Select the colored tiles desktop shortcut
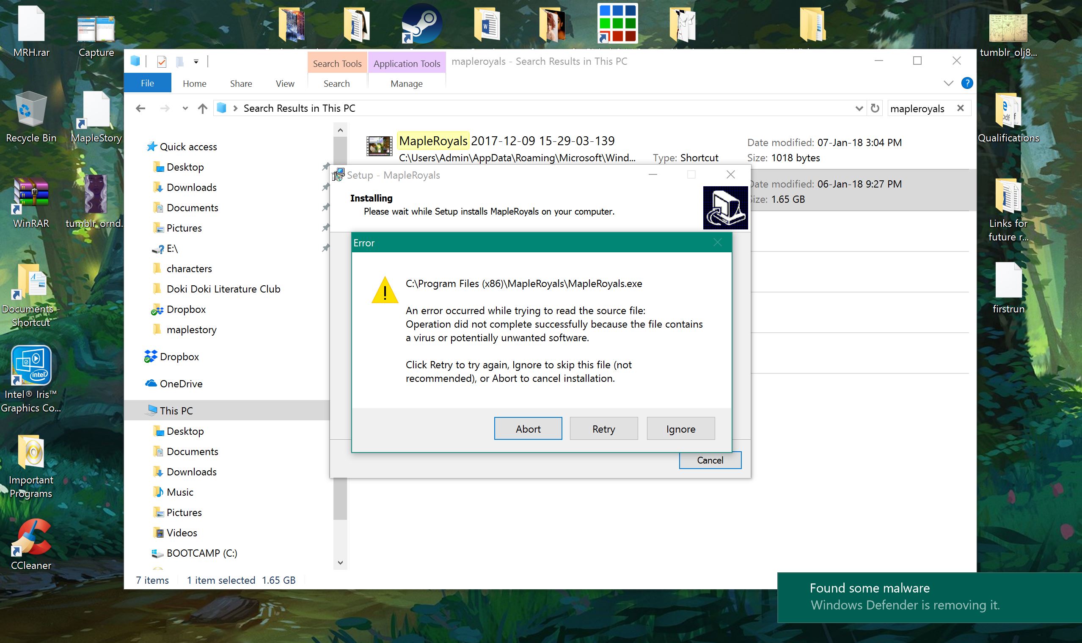 click(617, 24)
